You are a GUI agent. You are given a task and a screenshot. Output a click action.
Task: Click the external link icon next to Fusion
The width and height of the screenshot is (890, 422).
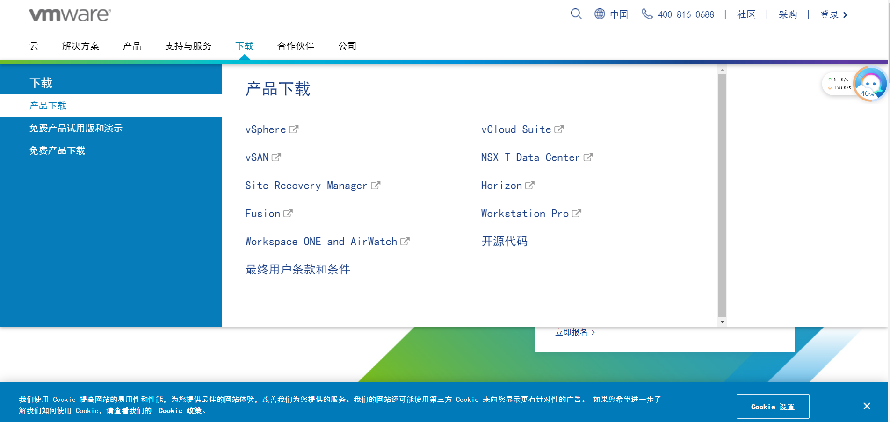(x=288, y=214)
